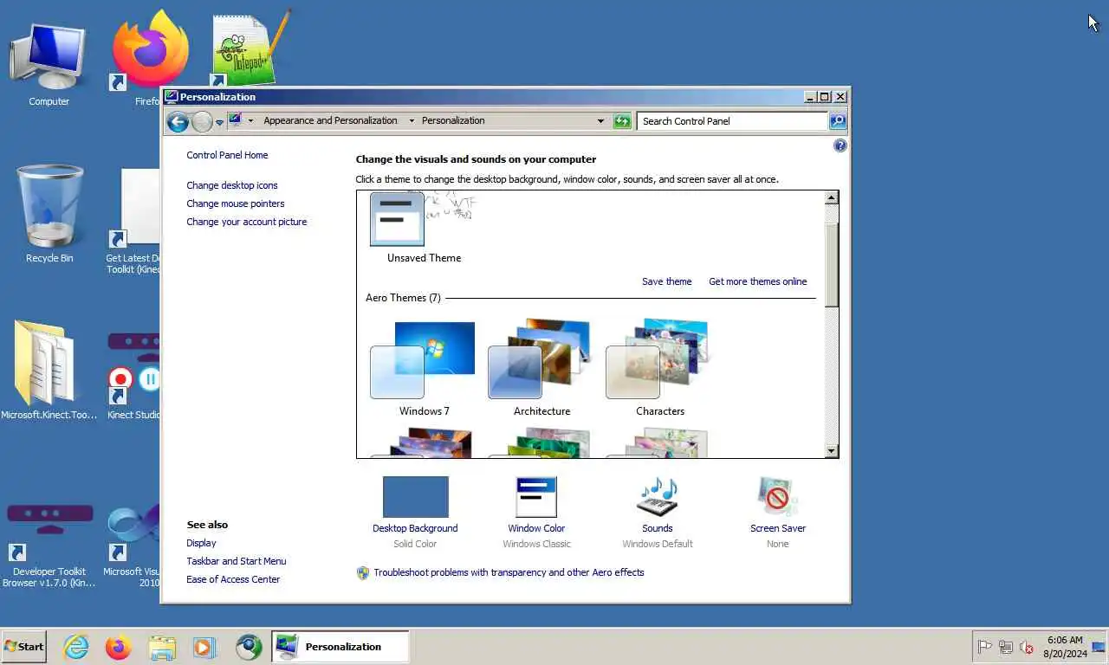Click Appearance and Personalization breadcrumb

tap(330, 121)
